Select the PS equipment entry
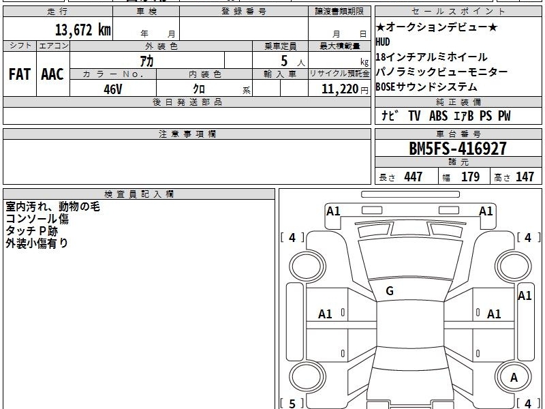The height and width of the screenshot is (409, 545). click(486, 115)
